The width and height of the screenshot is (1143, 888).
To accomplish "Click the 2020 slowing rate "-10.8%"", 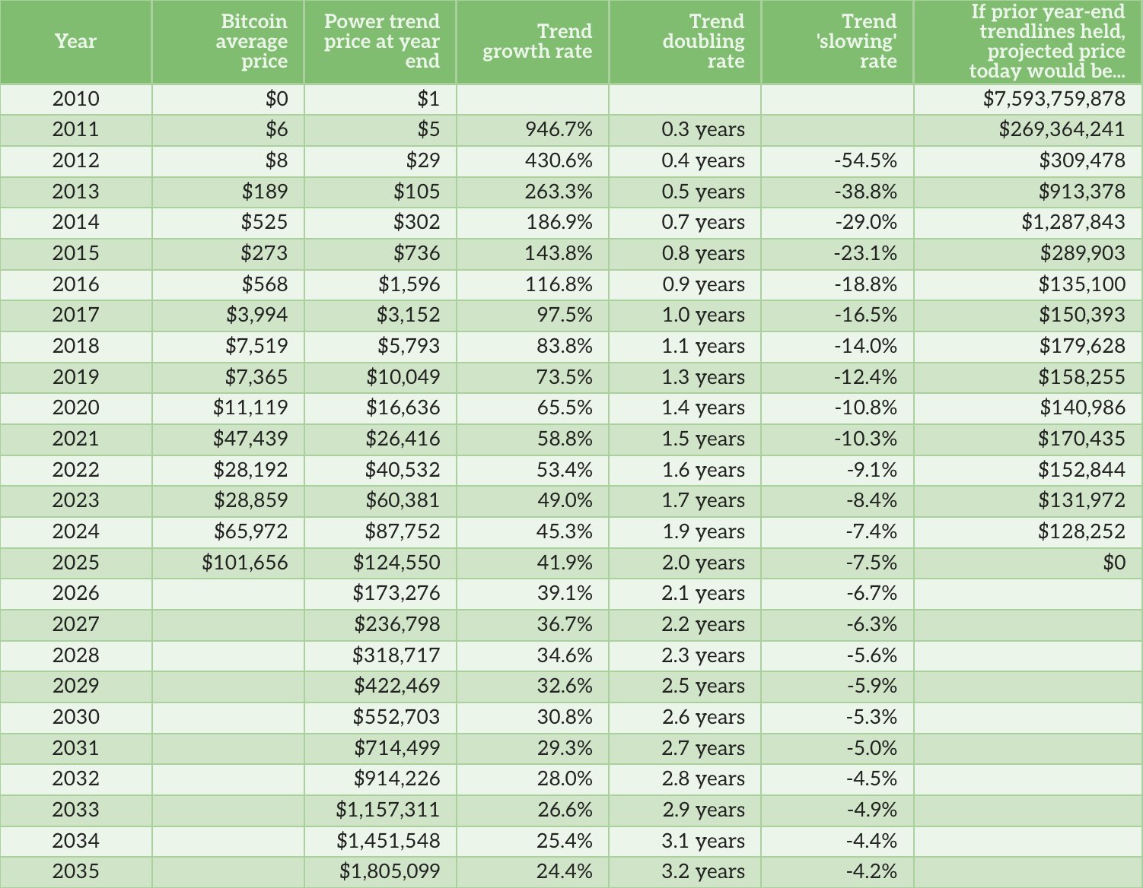I will tap(865, 408).
